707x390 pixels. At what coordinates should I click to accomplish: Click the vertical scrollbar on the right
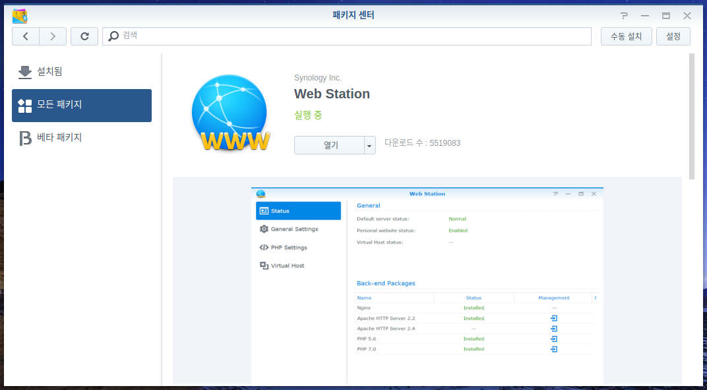click(692, 116)
